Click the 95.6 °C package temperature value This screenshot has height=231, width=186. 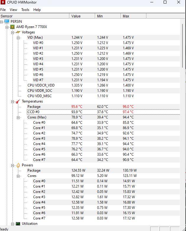(77, 107)
